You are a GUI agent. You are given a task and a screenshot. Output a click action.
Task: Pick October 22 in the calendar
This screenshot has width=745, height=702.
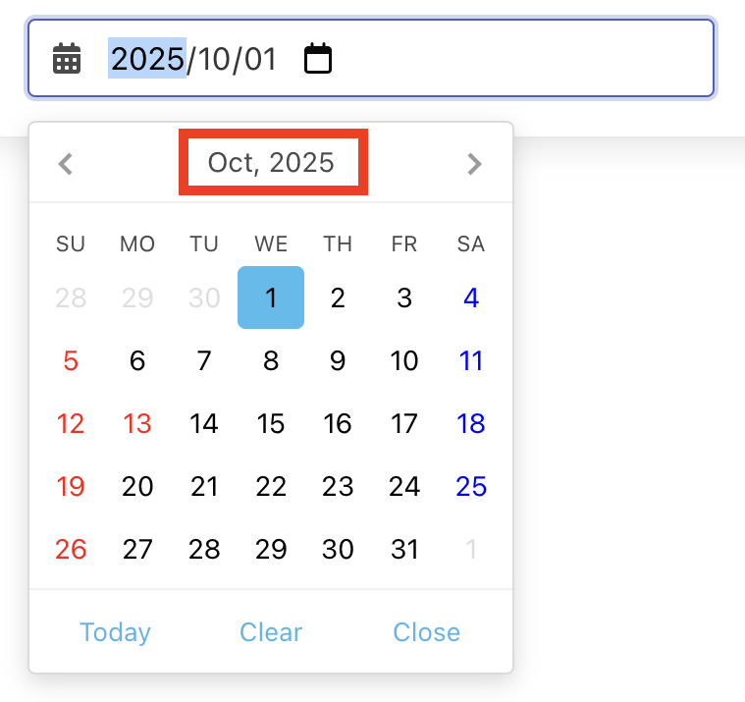coord(271,486)
